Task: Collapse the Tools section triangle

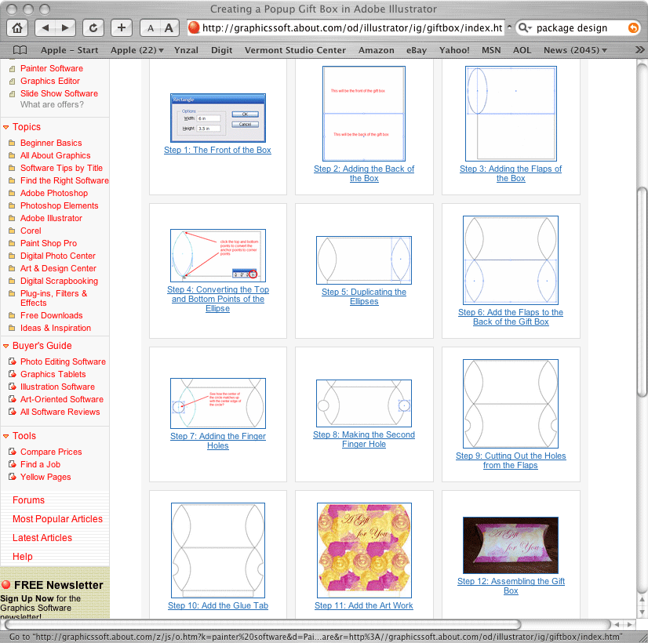Action: click(x=5, y=436)
